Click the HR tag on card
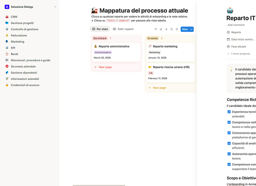The image size is (256, 186). (151, 73)
